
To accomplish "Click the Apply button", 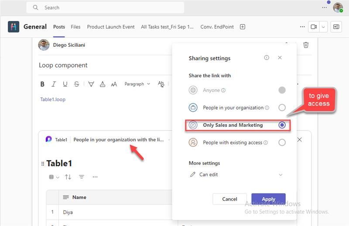I will [x=268, y=199].
